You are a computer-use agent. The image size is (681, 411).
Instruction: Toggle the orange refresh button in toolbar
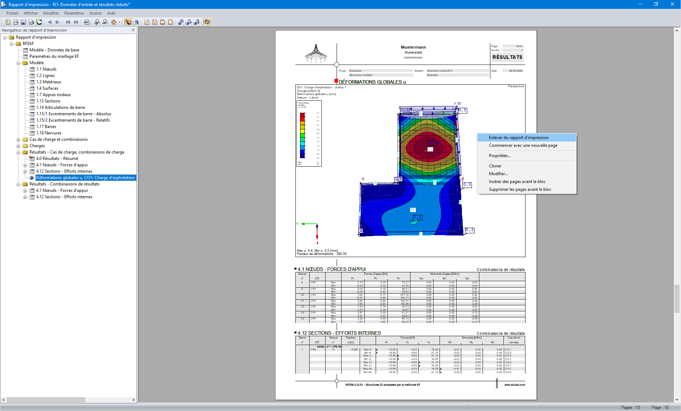207,22
